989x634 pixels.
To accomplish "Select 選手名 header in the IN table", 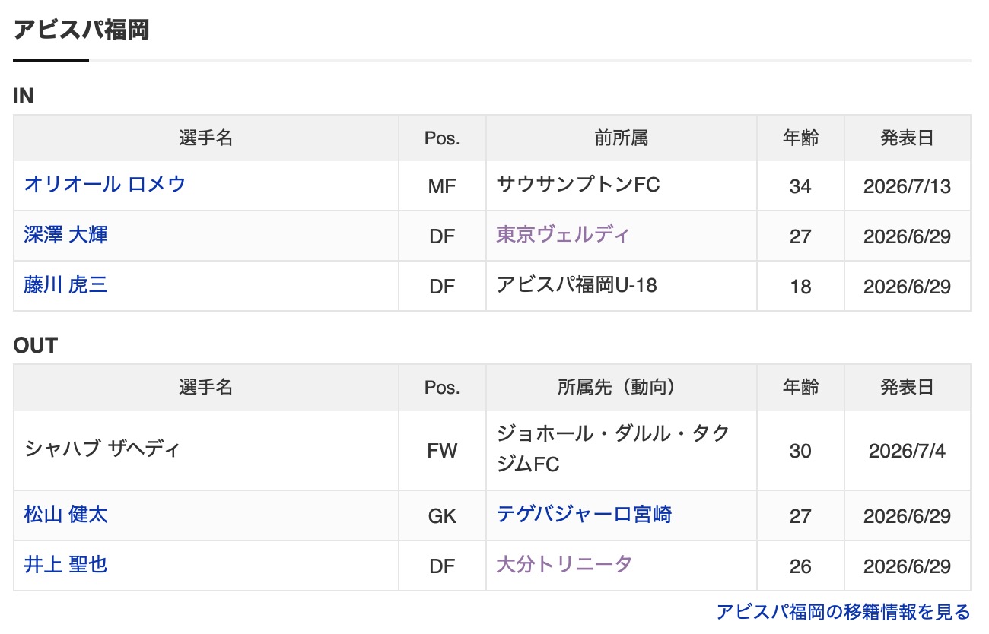I will click(x=206, y=138).
